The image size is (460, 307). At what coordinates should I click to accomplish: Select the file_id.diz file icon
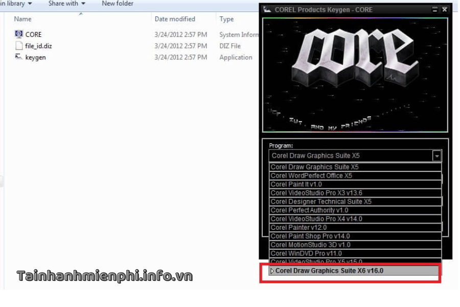click(19, 46)
